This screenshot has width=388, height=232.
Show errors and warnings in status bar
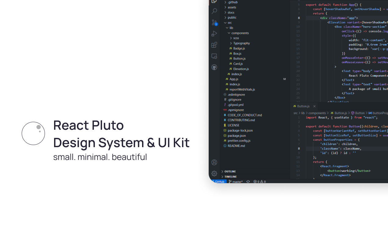point(259,182)
